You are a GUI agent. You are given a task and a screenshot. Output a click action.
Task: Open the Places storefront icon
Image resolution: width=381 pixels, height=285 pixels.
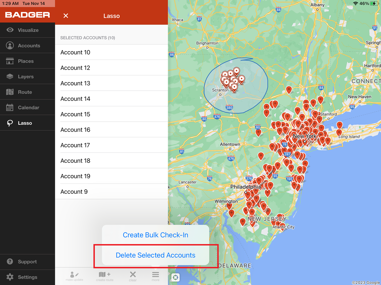click(10, 61)
